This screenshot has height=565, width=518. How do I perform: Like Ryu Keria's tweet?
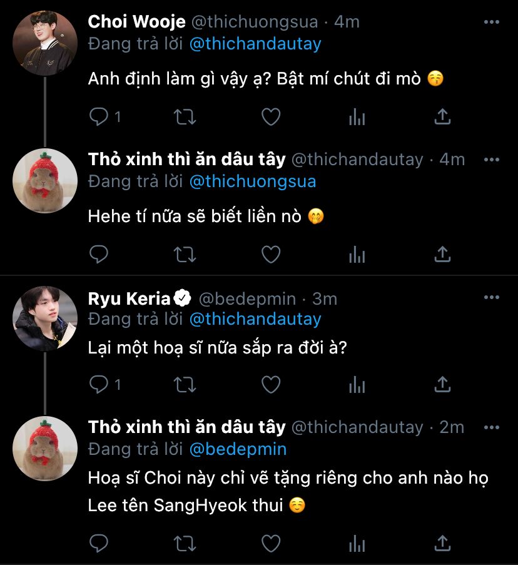[x=270, y=384]
